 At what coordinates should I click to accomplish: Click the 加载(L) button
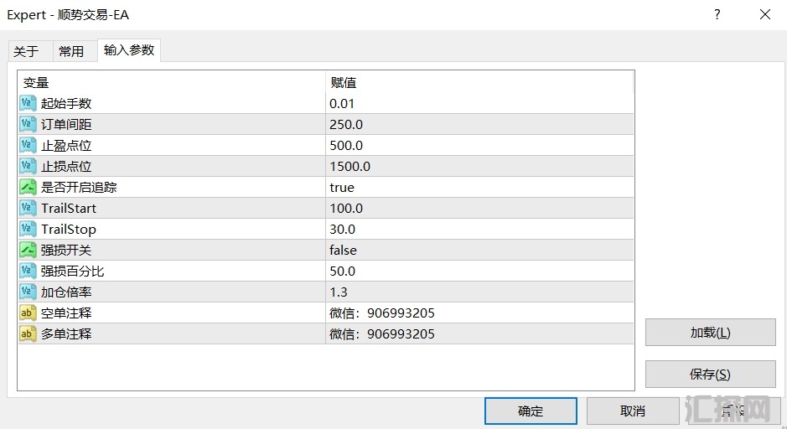pos(710,333)
